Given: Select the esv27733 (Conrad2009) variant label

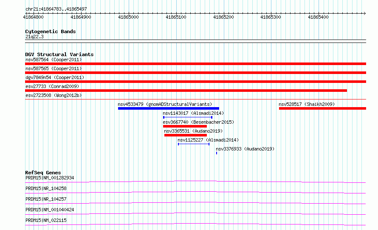Looking at the screenshot, I should coord(52,86).
